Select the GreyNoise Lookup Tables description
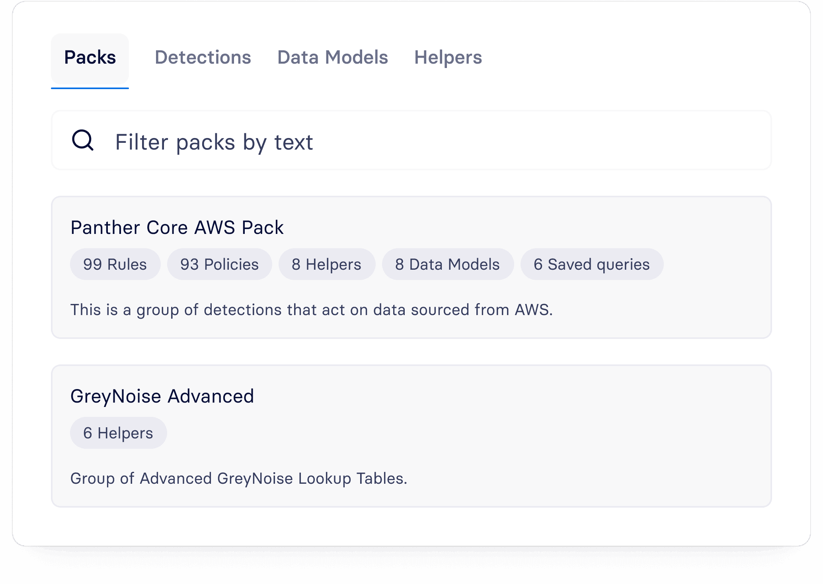This screenshot has height=584, width=823. 239,479
